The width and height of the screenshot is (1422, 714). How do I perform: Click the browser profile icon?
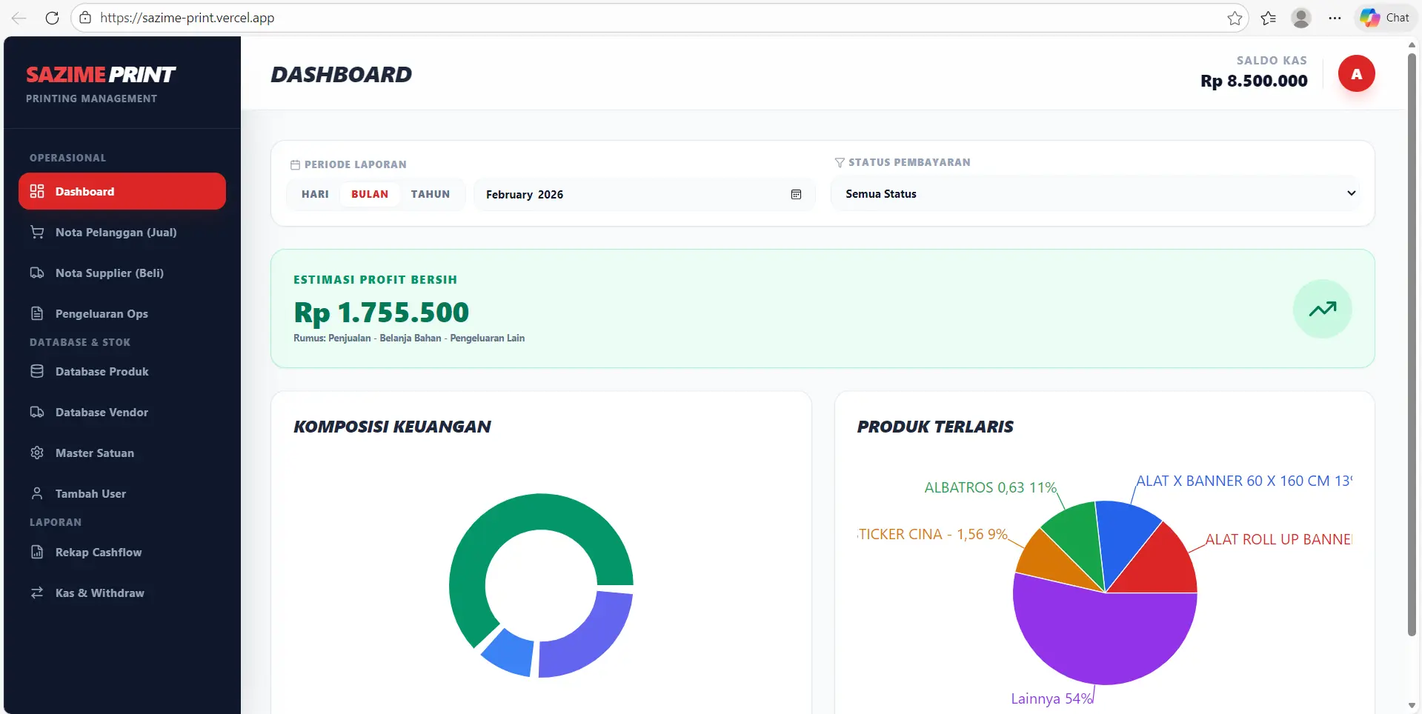coord(1301,18)
